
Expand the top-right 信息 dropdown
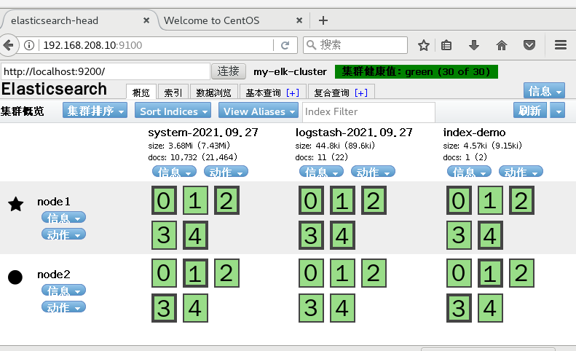(x=544, y=91)
